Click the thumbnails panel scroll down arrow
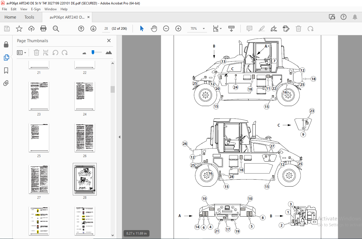The width and height of the screenshot is (362, 239). click(113, 235)
